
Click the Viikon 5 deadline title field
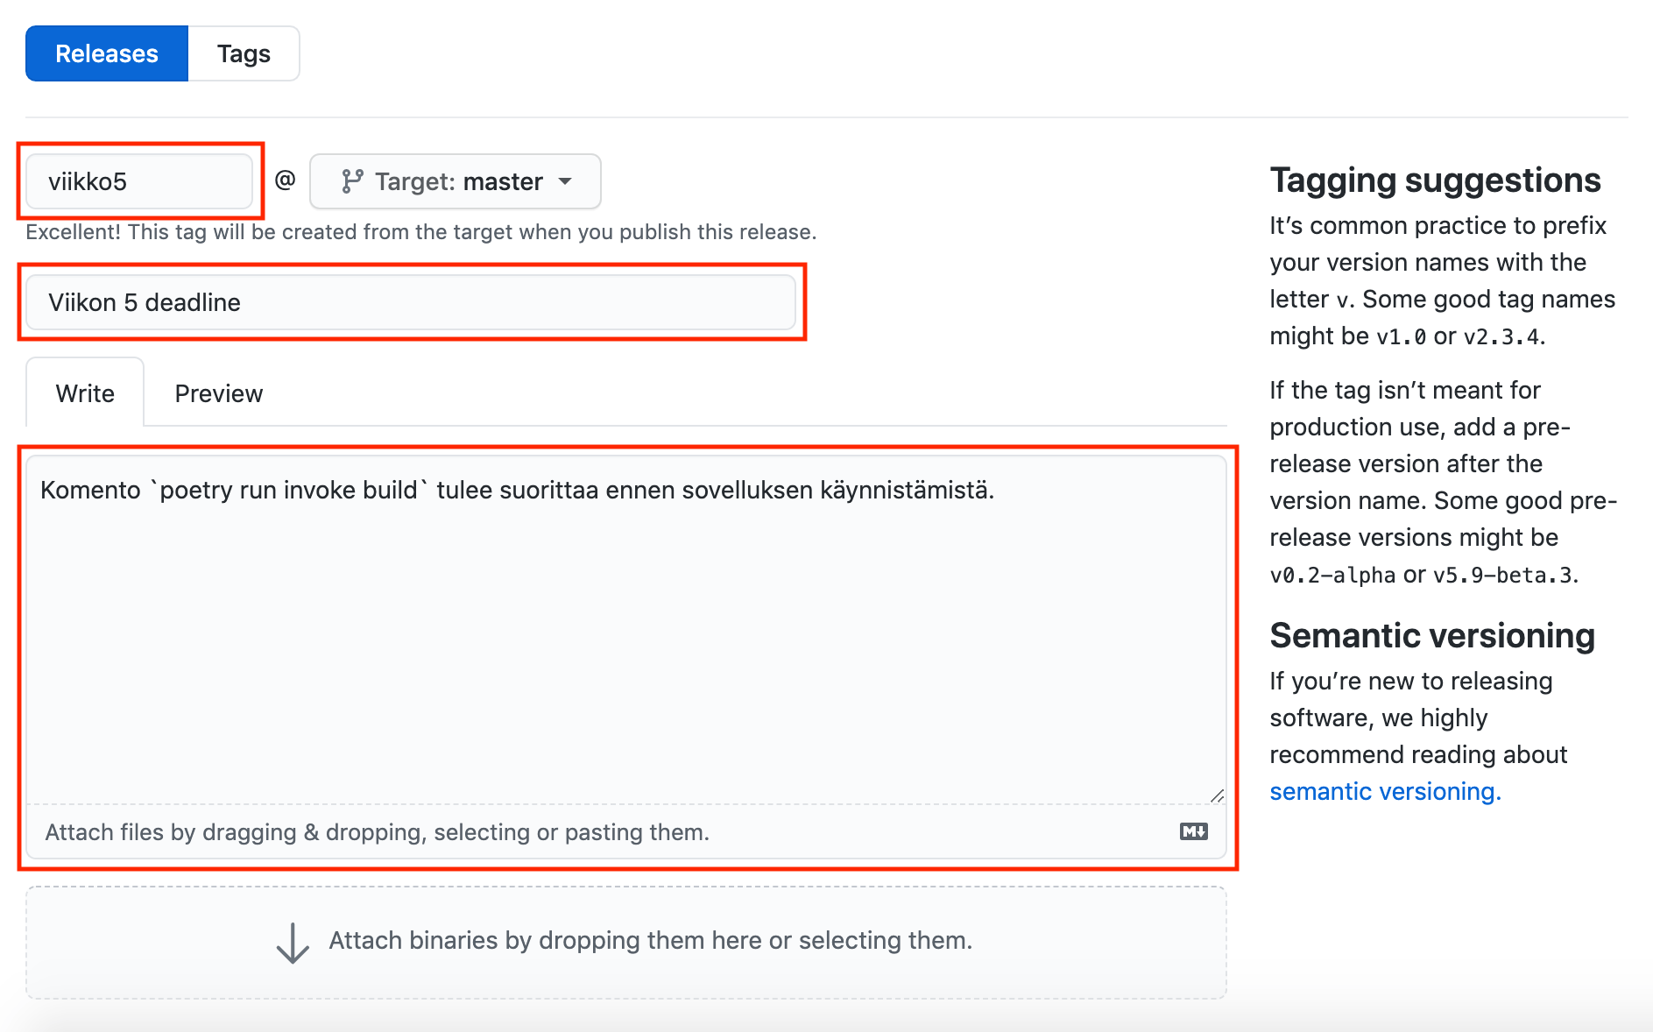point(411,302)
